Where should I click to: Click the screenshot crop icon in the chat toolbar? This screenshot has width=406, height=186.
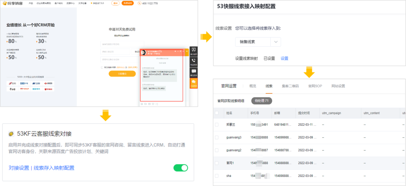[x=157, y=104]
